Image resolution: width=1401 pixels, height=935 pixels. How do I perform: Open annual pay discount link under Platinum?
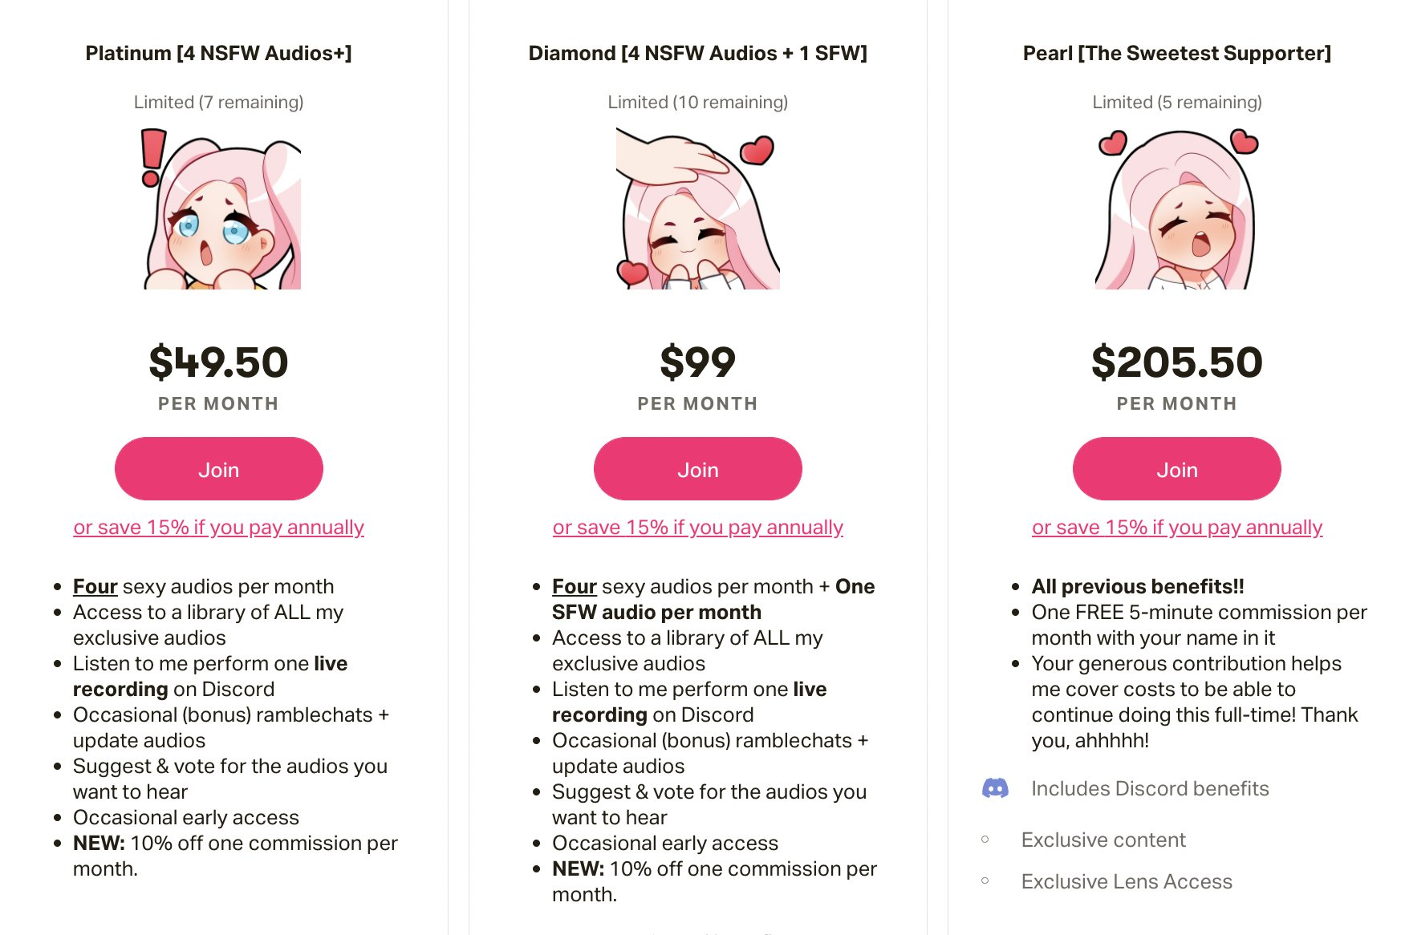pyautogui.click(x=219, y=527)
